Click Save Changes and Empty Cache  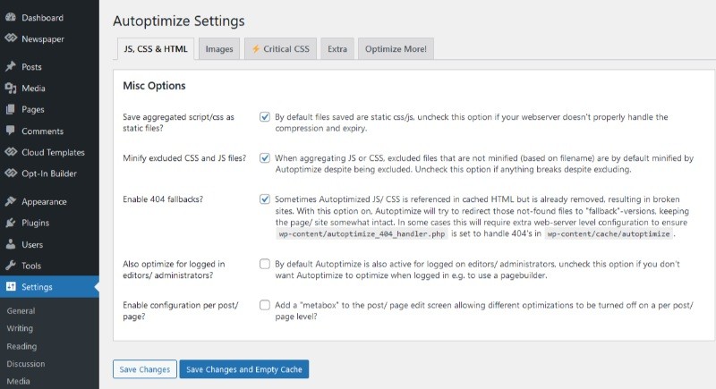tap(243, 369)
